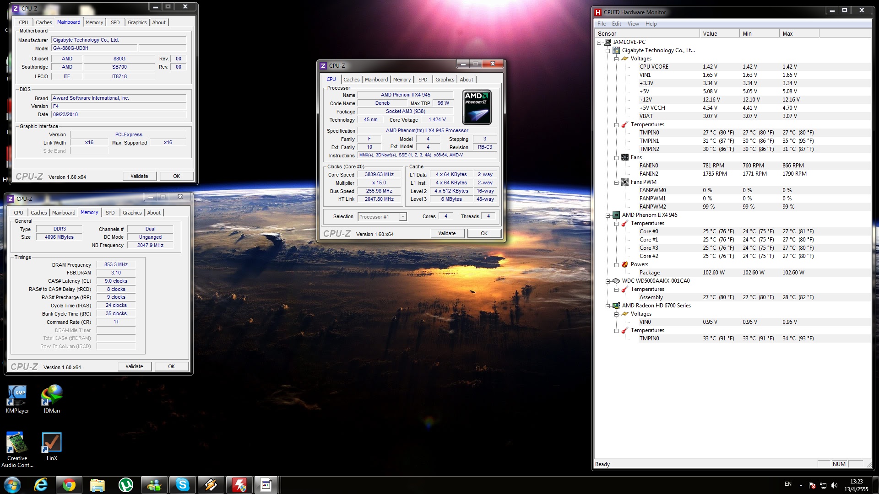Open Internet Explorer from taskbar

pyautogui.click(x=41, y=485)
